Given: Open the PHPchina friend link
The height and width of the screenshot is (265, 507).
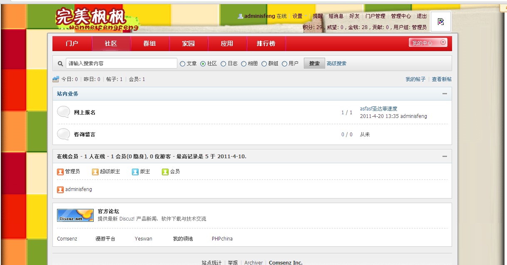Looking at the screenshot, I should click(x=222, y=239).
